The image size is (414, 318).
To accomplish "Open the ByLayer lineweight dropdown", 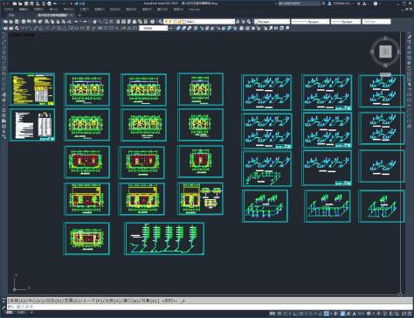I will 346,22.
